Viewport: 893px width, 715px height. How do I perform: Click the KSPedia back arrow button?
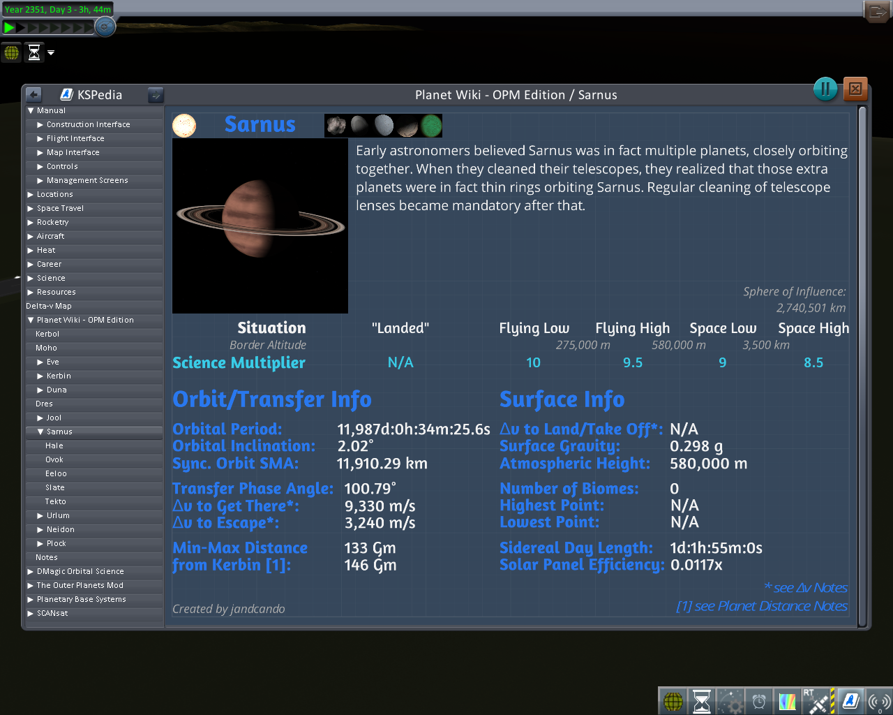(x=33, y=95)
